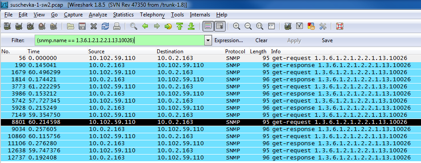Open the Analyze menu
Viewport: 421px width, 163px height.
(x=98, y=15)
